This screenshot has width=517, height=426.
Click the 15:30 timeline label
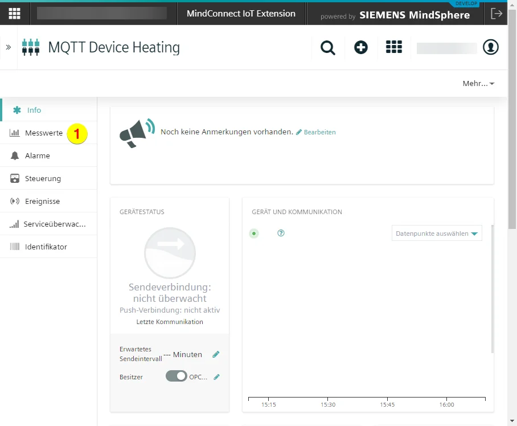[328, 404]
